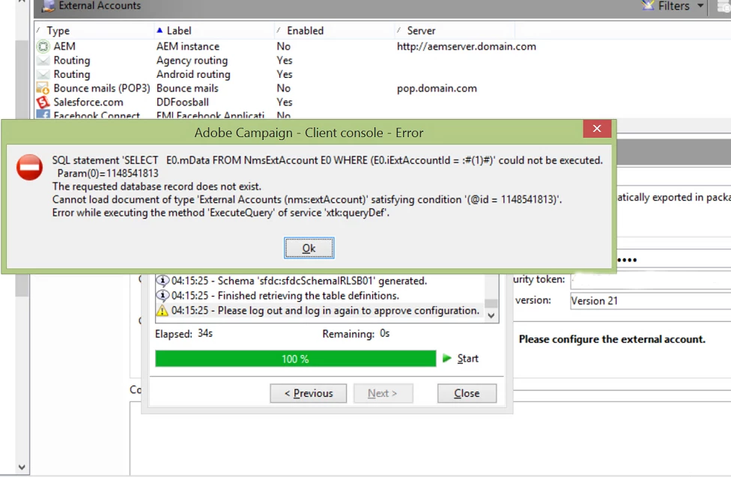This screenshot has width=731, height=477.
Task: Click the AEM account type icon
Action: (x=43, y=46)
